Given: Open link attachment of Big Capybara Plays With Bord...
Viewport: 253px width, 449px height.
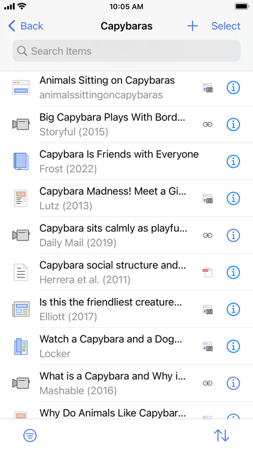Looking at the screenshot, I should [207, 125].
